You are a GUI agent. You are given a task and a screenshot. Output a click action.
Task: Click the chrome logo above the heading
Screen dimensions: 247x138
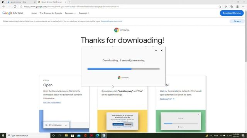pyautogui.click(x=122, y=30)
